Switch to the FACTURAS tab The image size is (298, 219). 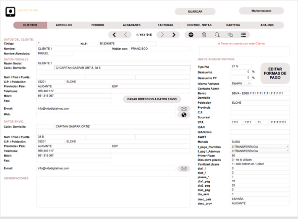point(165,25)
